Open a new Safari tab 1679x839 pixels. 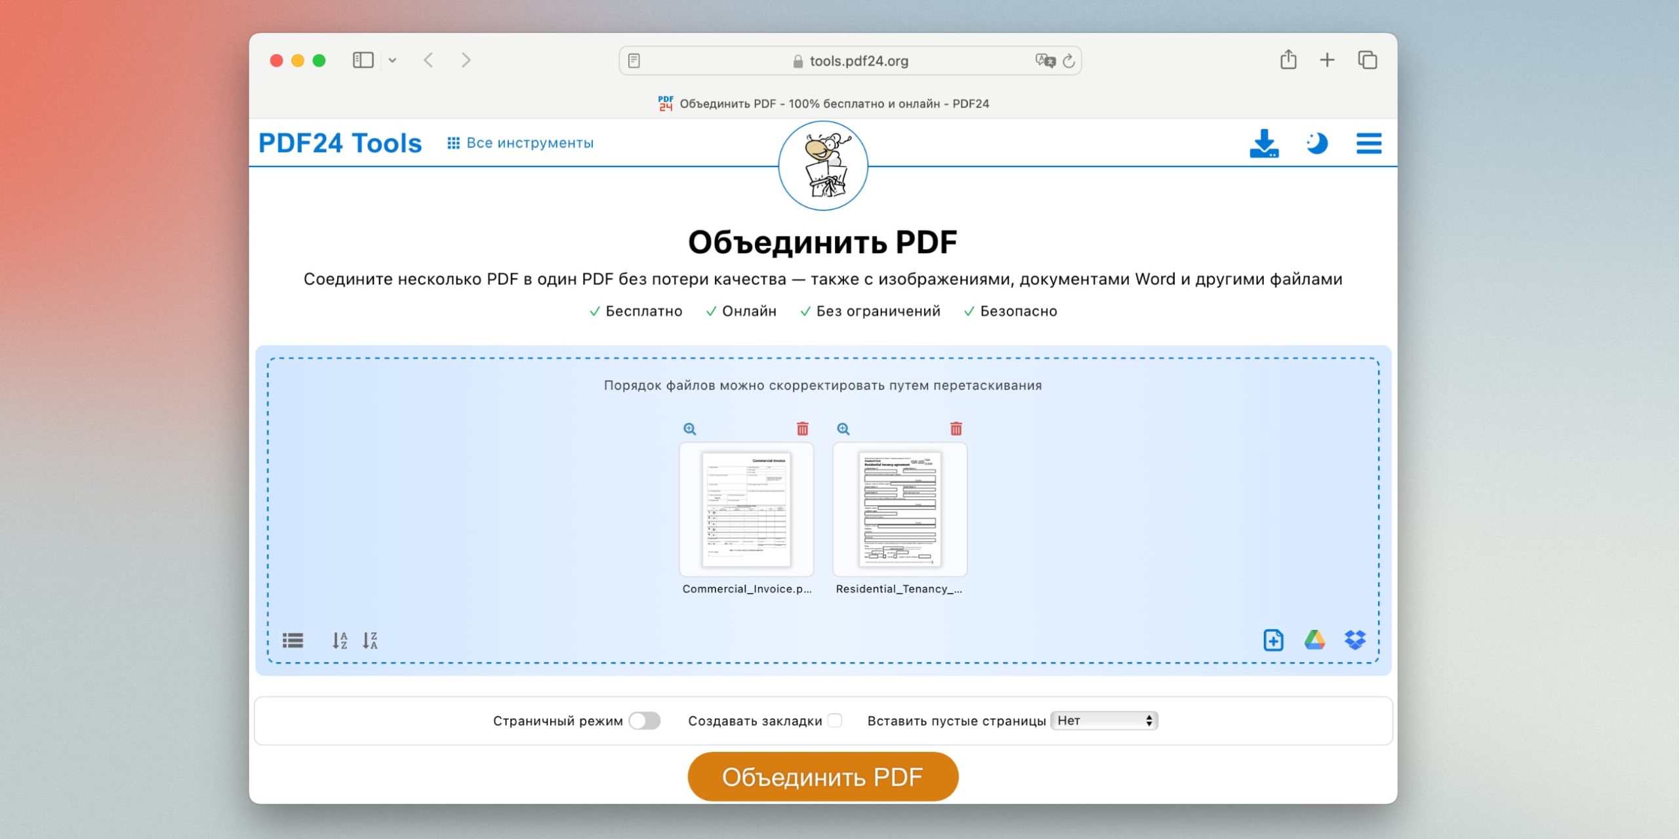1327,60
